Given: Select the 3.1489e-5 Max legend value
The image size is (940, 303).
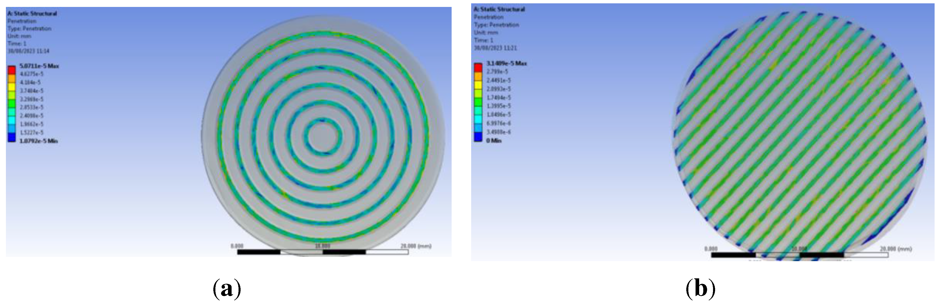Looking at the screenshot, I should pos(506,63).
